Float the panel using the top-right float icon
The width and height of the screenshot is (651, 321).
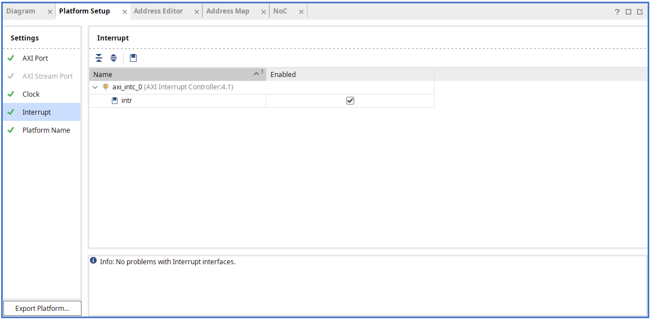[x=640, y=12]
